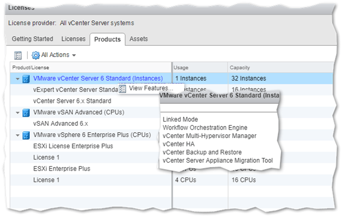Screen dimensions: 342x217
Task: Open the All Actions dropdown arrow
Action: click(x=74, y=55)
